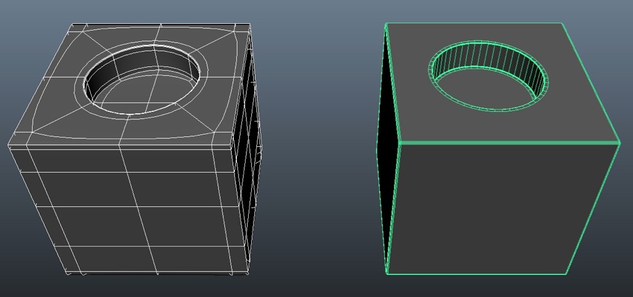This screenshot has height=297, width=633.
Task: Click the bottom-right front corner of right cube
Action: click(568, 273)
